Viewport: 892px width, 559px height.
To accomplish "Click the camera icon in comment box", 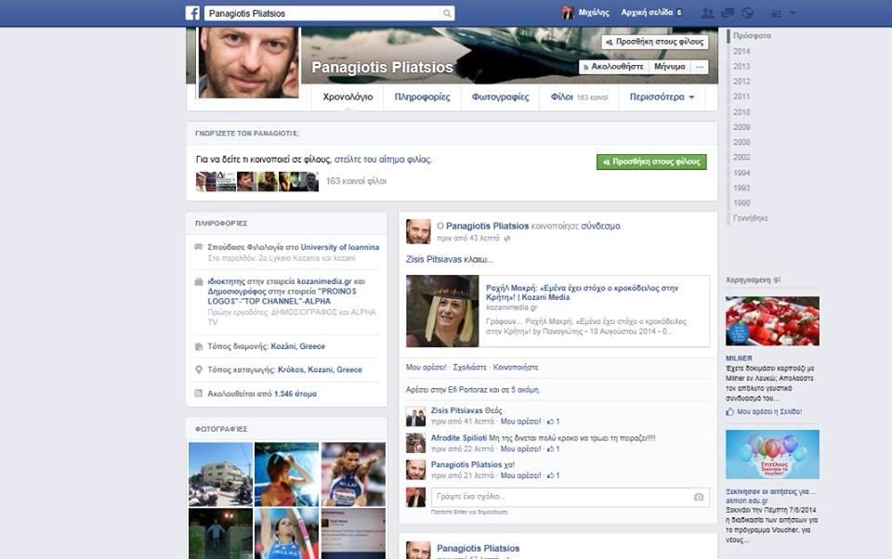I will coord(699,497).
